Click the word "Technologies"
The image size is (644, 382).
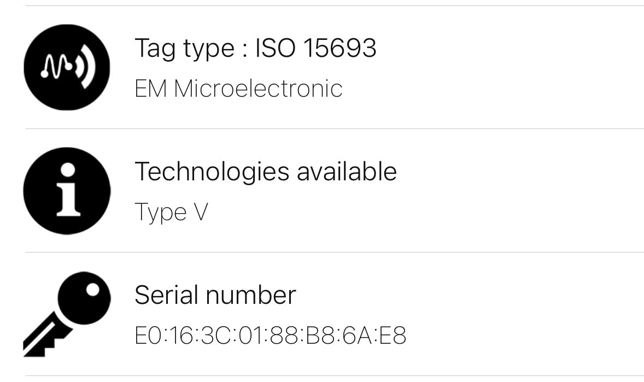tap(212, 172)
